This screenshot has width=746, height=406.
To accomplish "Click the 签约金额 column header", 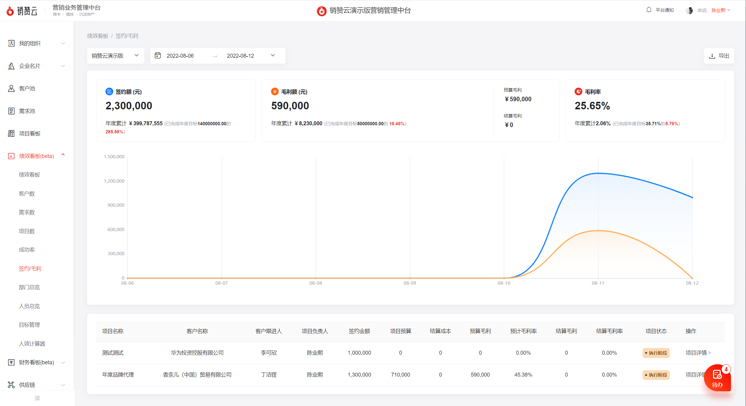I will click(359, 331).
